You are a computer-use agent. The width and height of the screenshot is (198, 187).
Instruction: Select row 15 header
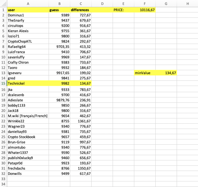pyautogui.click(x=4, y=83)
